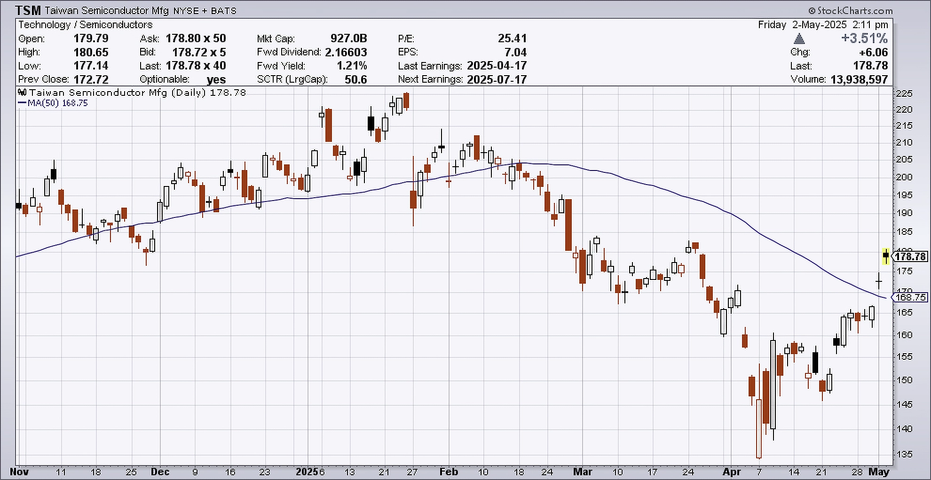
Task: Click the 150 price axis label
Action: pos(904,380)
